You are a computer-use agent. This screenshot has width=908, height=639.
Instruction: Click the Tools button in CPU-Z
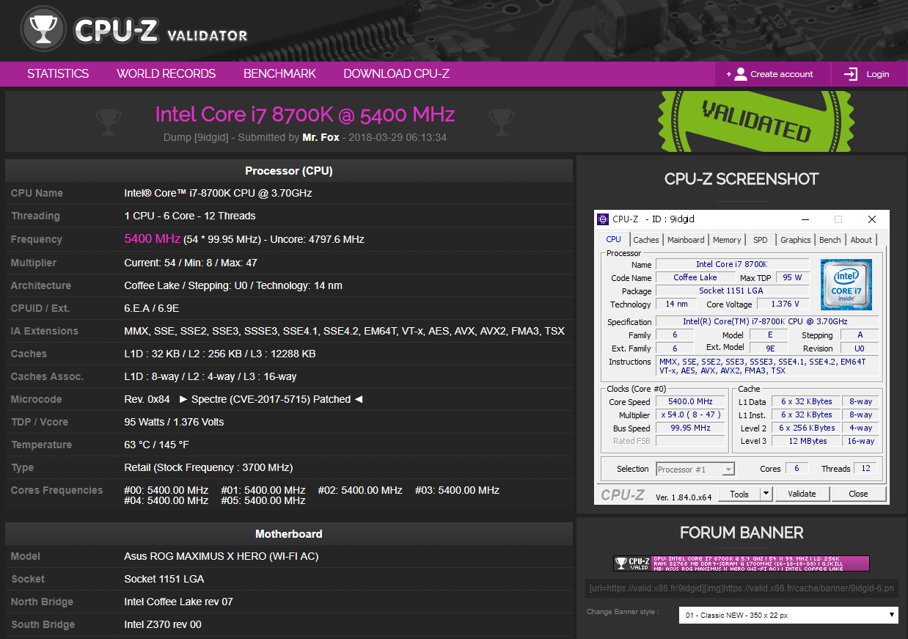[739, 494]
